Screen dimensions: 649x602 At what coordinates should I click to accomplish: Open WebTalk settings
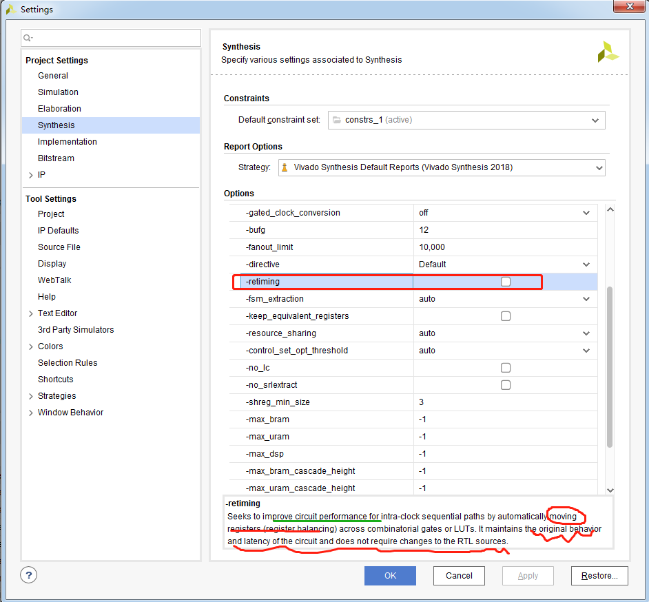pyautogui.click(x=54, y=280)
